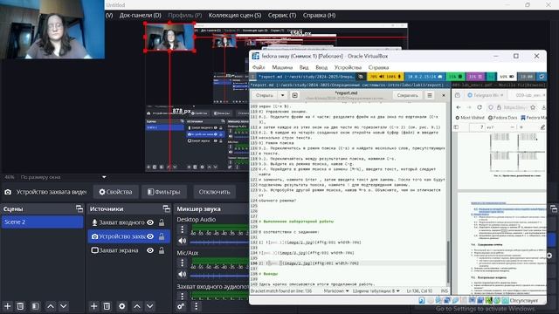The width and height of the screenshot is (559, 314).
Task: Open advanced audio properties gears icon
Action: pyautogui.click(x=181, y=306)
